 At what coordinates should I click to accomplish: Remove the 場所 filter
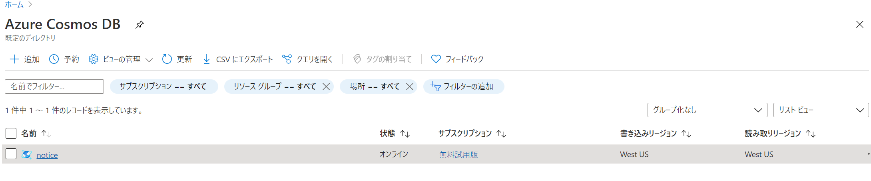tap(410, 87)
